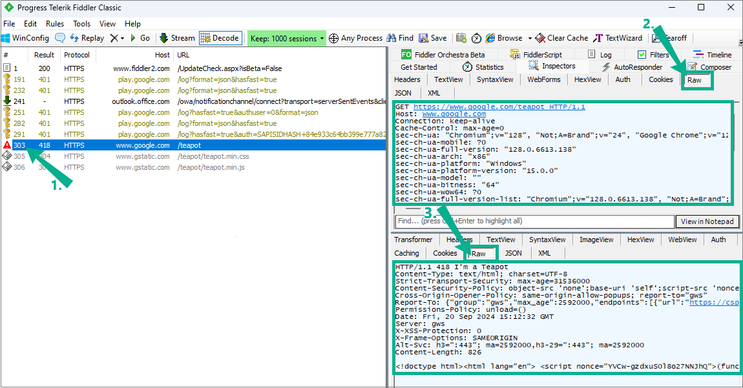The height and width of the screenshot is (388, 743).
Task: Open the Statistics tab
Action: pos(483,66)
